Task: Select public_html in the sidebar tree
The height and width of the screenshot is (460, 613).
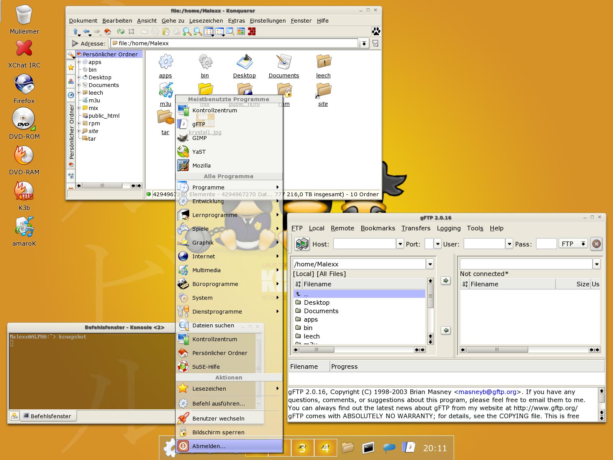Action: [104, 116]
